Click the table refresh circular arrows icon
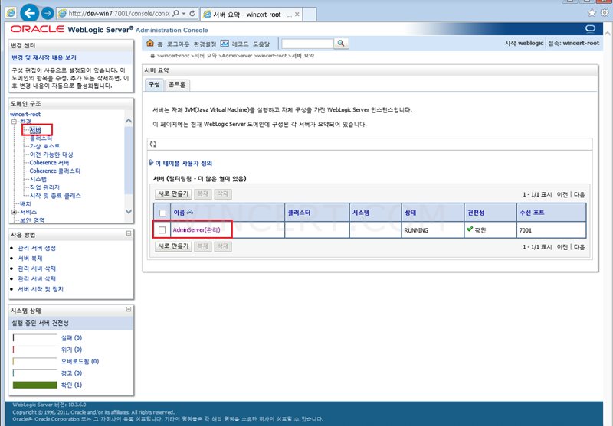Screen dimensions: 613x426 pyautogui.click(x=152, y=144)
